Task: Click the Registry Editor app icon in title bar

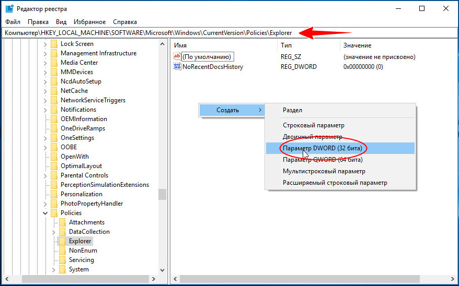Action: coord(9,9)
